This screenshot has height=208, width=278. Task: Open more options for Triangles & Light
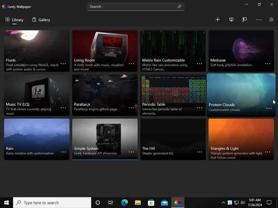pyautogui.click(x=267, y=152)
